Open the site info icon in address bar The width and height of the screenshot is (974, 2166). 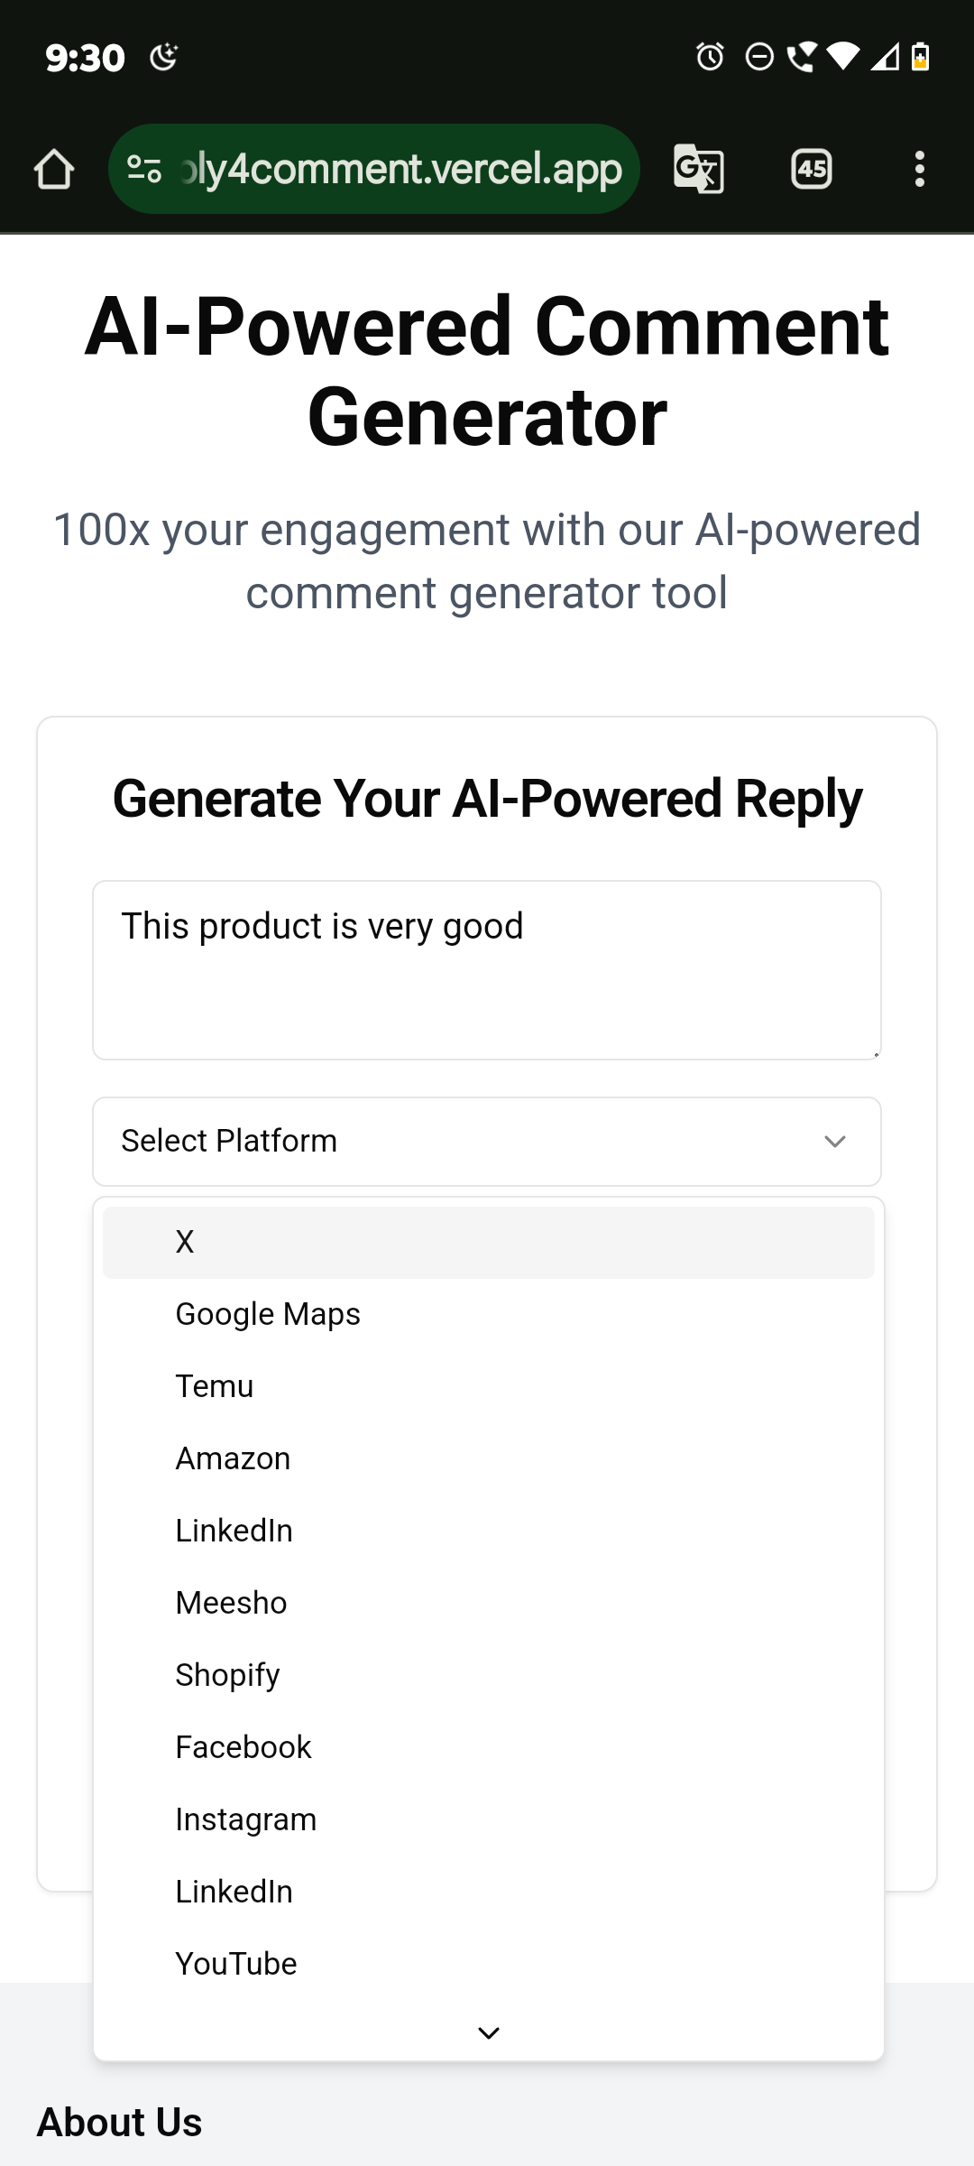click(144, 169)
